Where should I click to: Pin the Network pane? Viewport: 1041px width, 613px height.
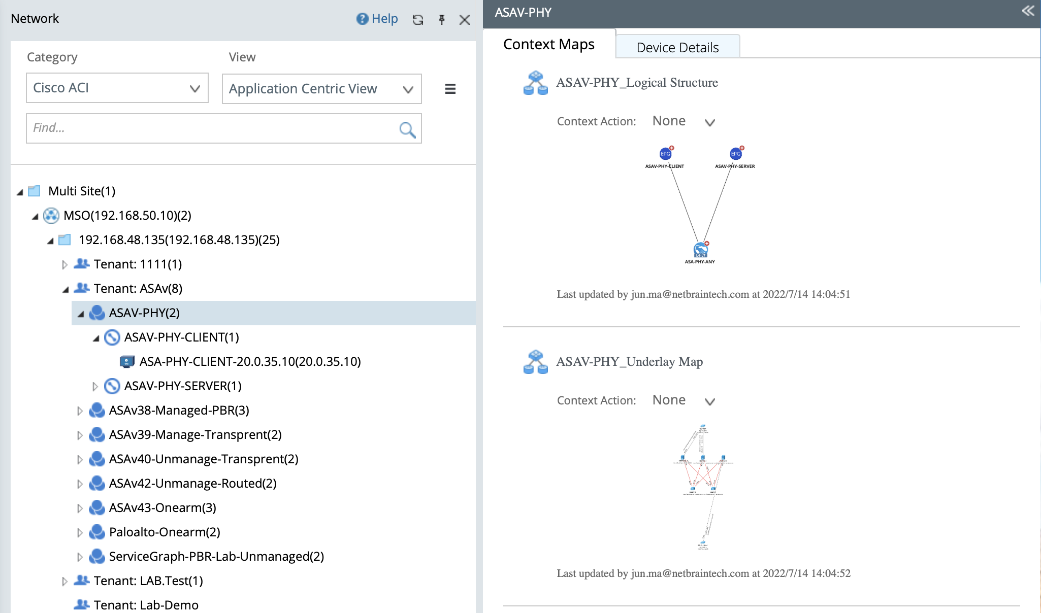[x=442, y=20]
